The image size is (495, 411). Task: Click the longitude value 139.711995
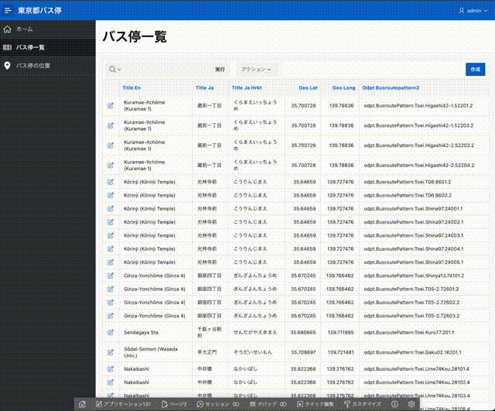click(x=340, y=332)
